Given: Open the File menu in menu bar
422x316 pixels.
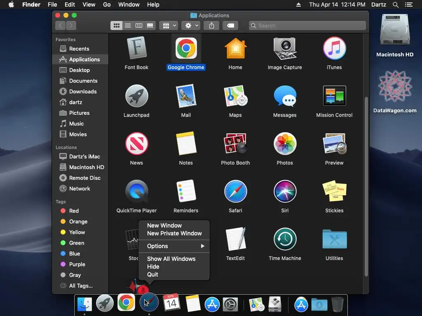Looking at the screenshot, I should (52, 5).
